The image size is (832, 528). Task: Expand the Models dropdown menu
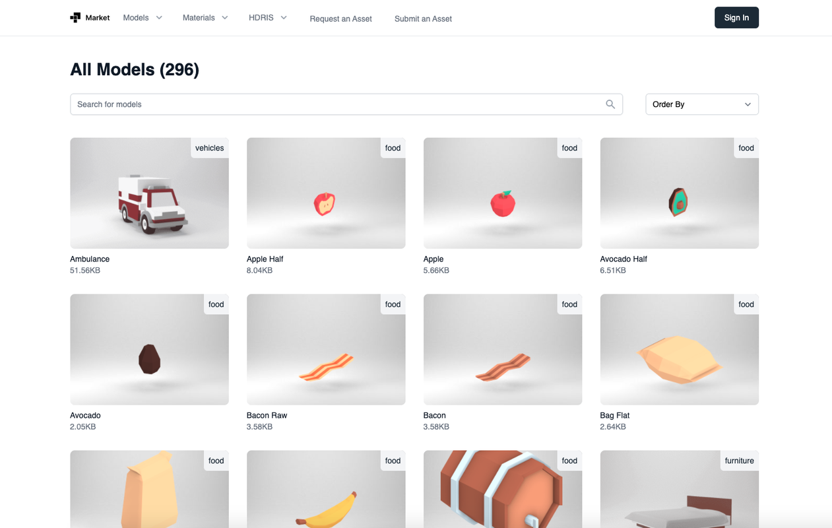[143, 18]
